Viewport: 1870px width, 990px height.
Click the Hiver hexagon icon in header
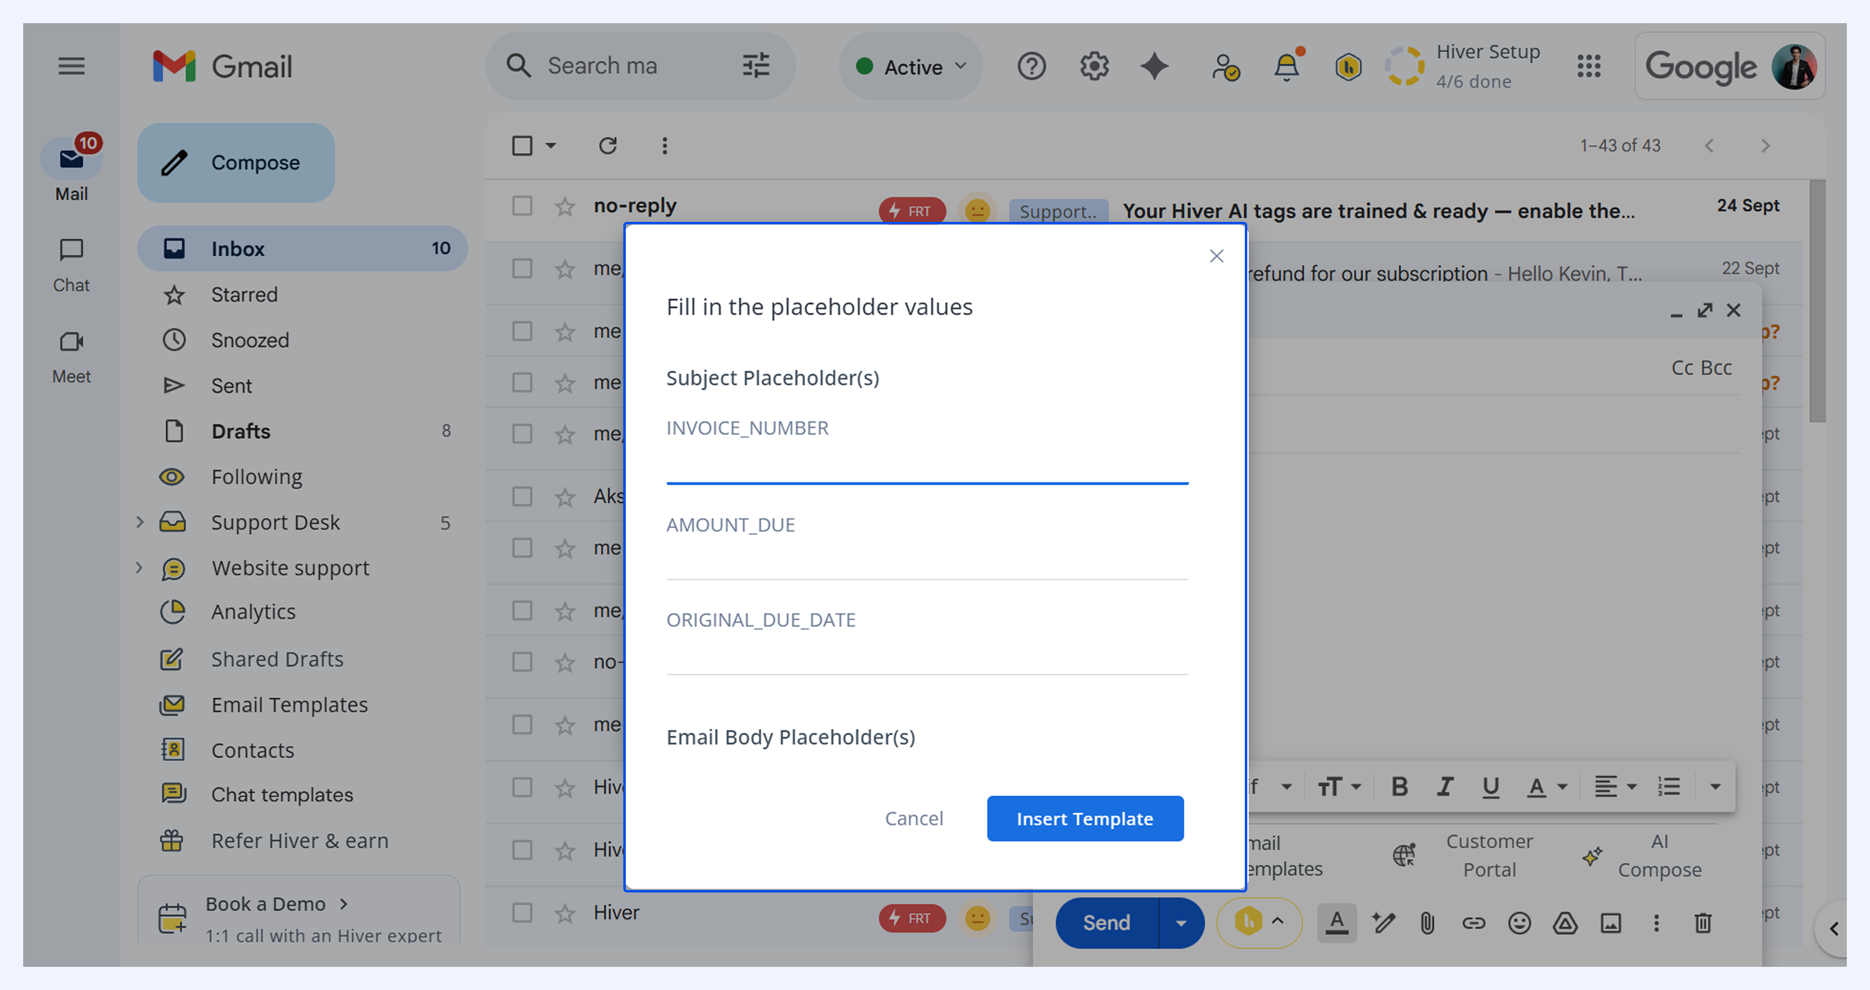(x=1348, y=67)
